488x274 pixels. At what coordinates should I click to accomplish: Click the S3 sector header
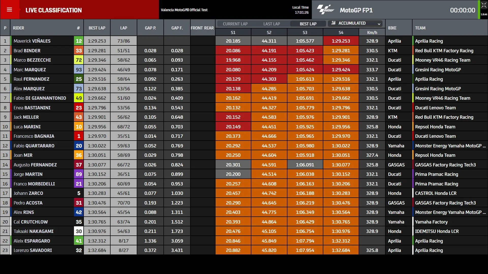tap(305, 32)
